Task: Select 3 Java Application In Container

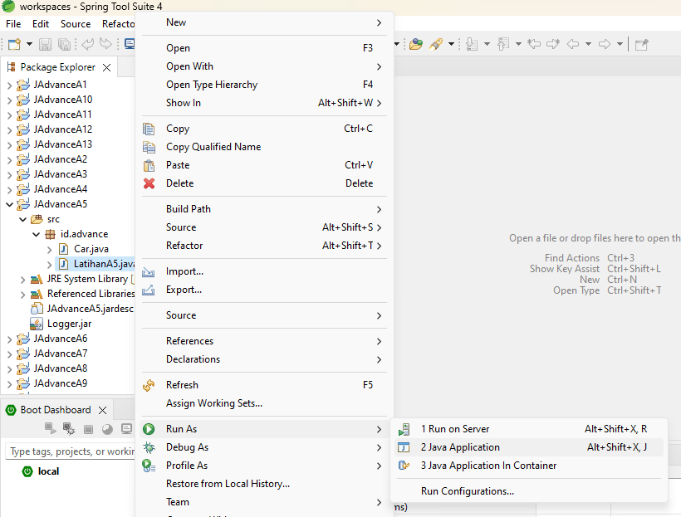Action: point(529,466)
